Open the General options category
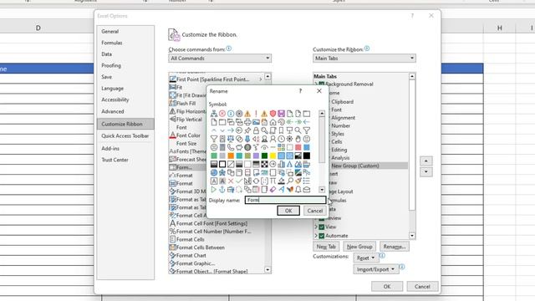 [x=110, y=32]
